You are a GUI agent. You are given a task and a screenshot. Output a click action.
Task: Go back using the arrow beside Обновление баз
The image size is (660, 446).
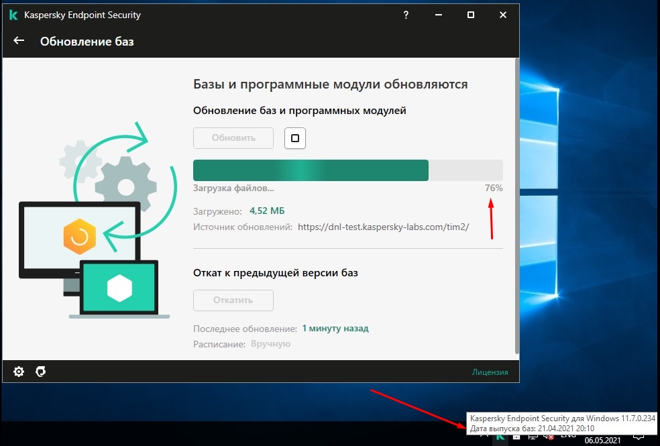point(19,41)
